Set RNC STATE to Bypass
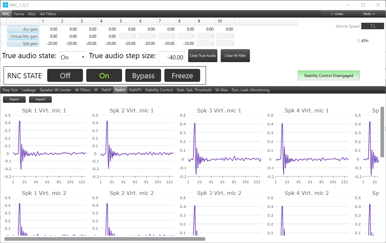 [x=143, y=75]
